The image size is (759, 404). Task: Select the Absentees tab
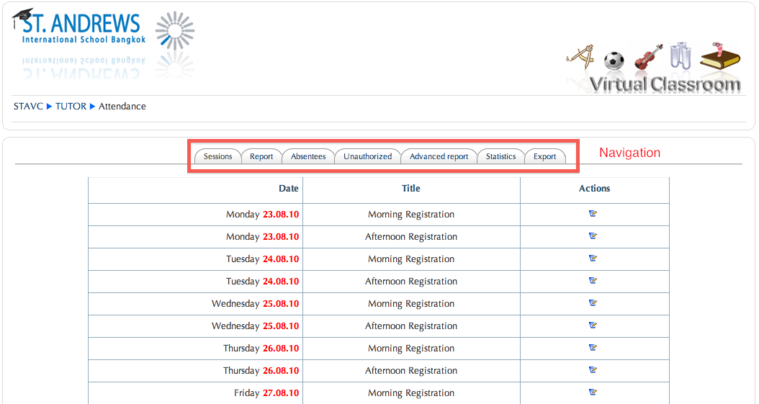[308, 156]
